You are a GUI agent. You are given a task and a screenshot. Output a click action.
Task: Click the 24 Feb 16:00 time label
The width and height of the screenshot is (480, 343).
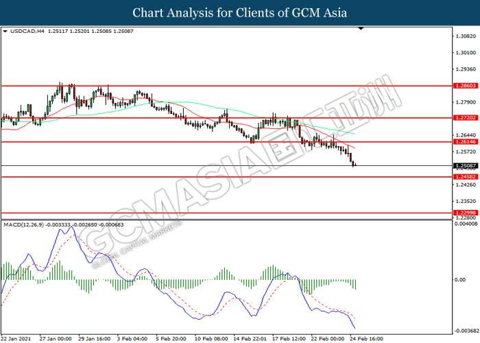tap(367, 339)
